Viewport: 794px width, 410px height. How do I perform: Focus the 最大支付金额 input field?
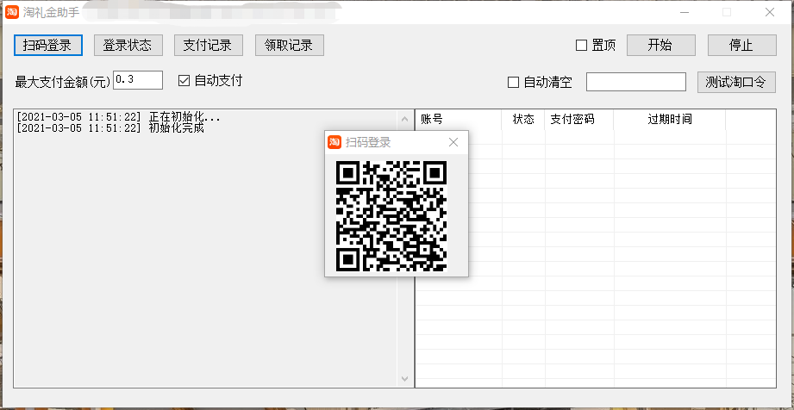tap(138, 80)
